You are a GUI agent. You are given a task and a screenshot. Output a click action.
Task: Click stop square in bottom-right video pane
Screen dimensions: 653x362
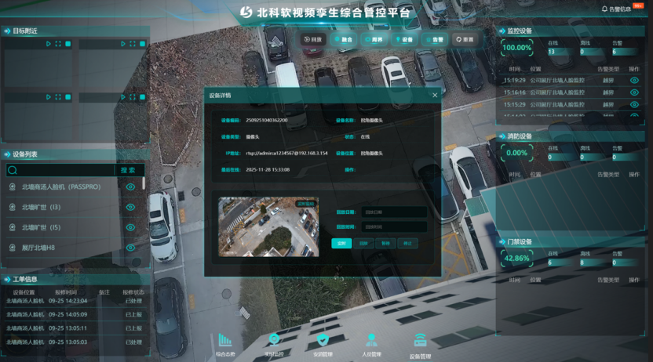point(142,97)
